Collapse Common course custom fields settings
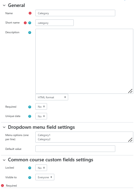 pyautogui.click(x=4, y=160)
